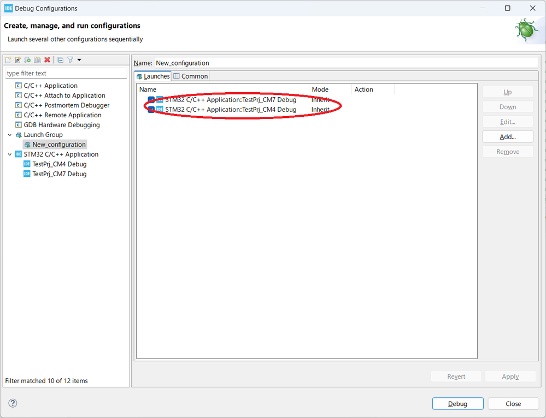
Task: Click the C/C++ Attach to Application icon
Action: point(19,95)
